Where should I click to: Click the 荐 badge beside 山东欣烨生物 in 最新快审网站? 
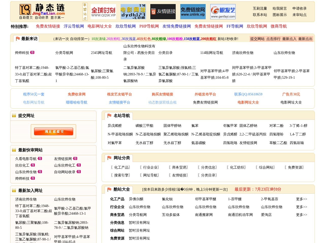pos(40,172)
